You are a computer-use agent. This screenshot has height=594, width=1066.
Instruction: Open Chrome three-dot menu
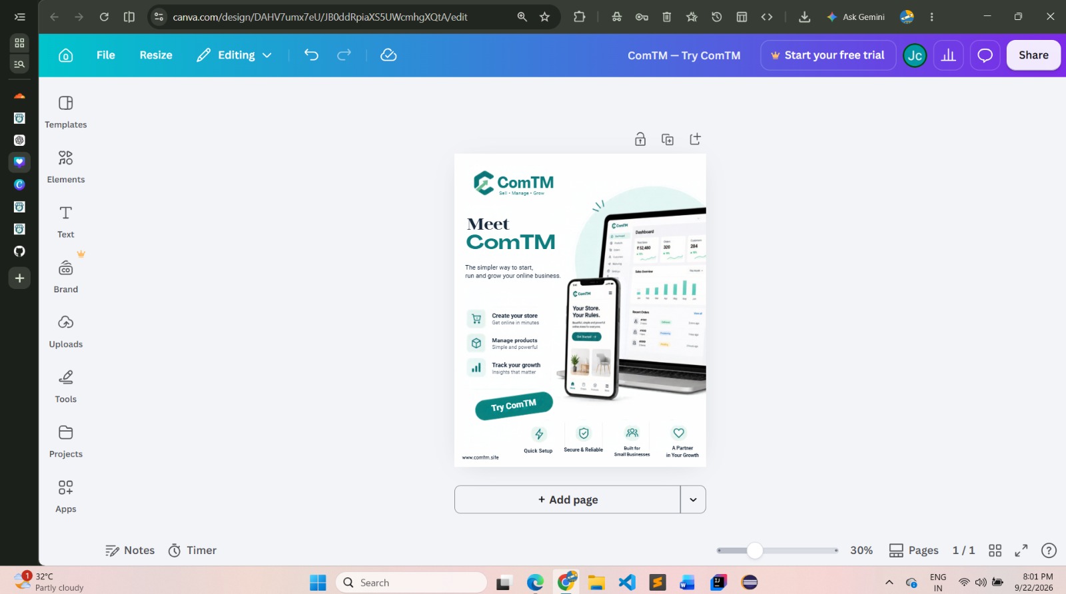931,17
